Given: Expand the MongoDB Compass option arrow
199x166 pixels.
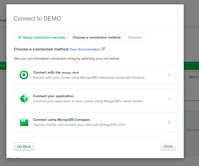Looking at the screenshot, I should [170, 122].
